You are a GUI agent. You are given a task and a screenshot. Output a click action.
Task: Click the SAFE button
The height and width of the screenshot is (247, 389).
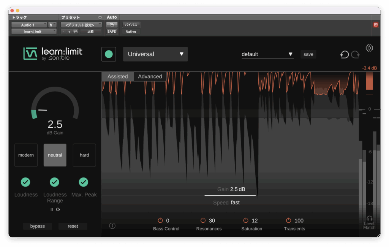coord(112,32)
